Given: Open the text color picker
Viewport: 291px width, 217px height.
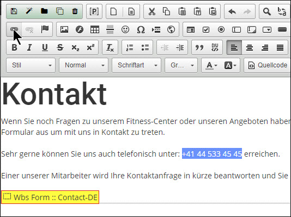Looking at the screenshot, I should pyautogui.click(x=211, y=65).
